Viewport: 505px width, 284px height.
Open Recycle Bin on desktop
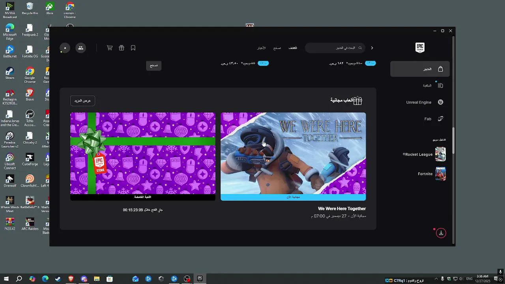[x=30, y=9]
